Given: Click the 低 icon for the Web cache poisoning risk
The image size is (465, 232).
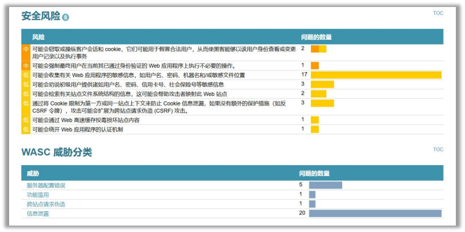Looking at the screenshot, I should [x=26, y=120].
